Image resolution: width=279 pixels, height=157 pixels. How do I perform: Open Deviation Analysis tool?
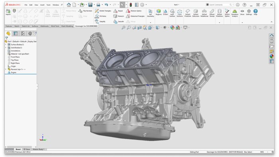[x=235, y=13]
